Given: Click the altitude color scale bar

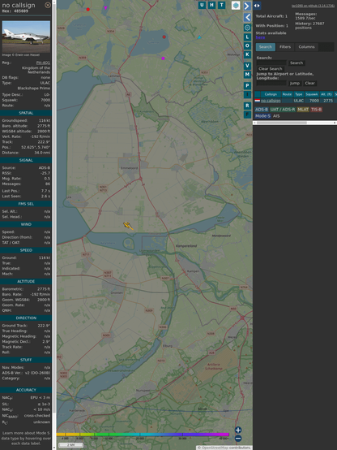Looking at the screenshot, I should click(143, 435).
